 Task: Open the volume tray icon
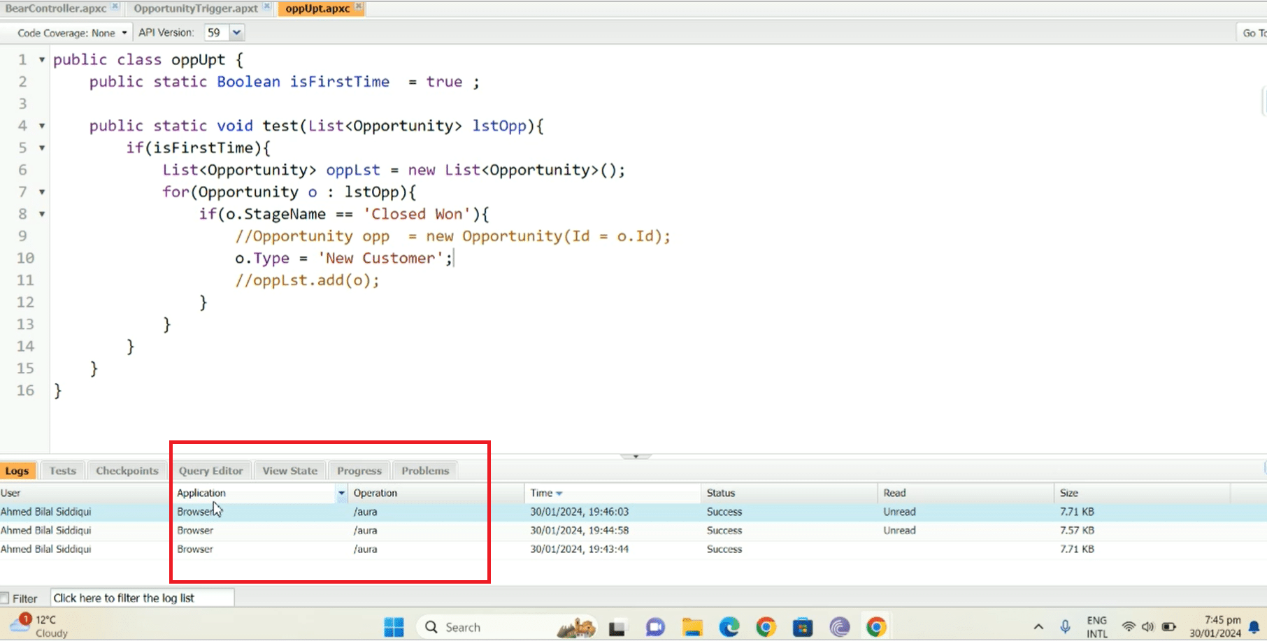(x=1147, y=627)
